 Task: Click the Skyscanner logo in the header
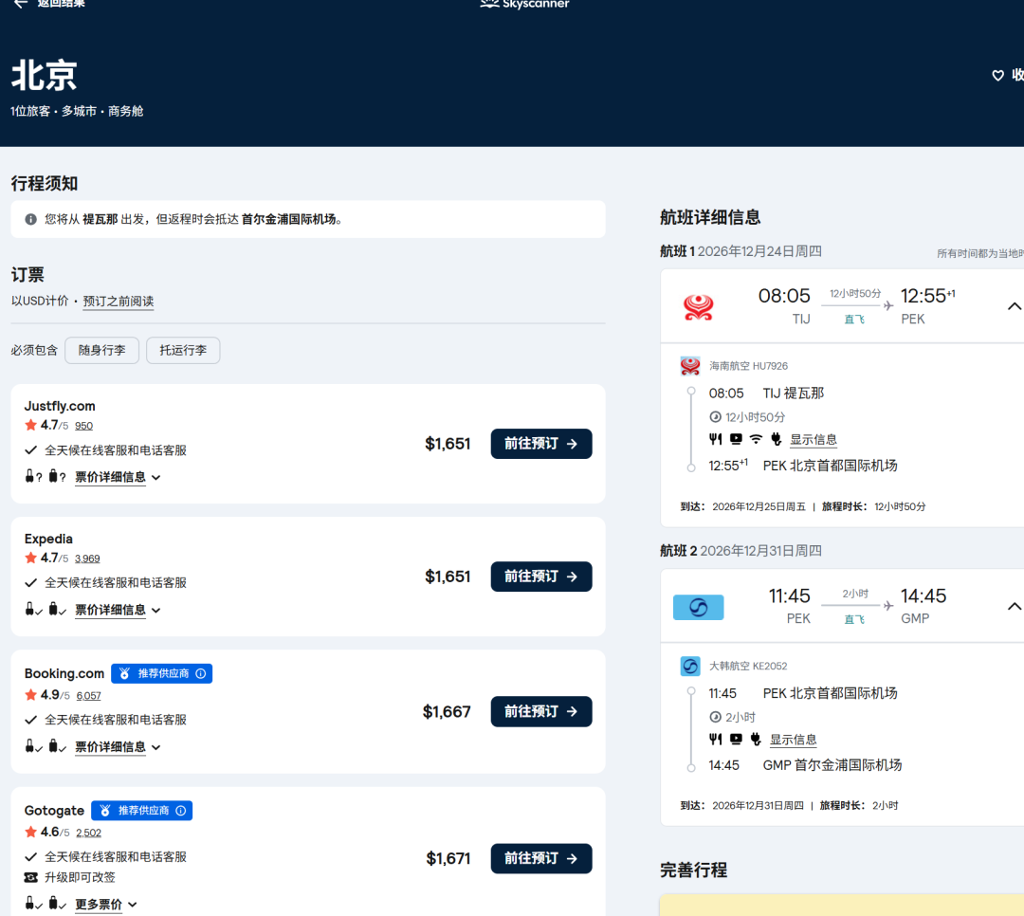524,3
